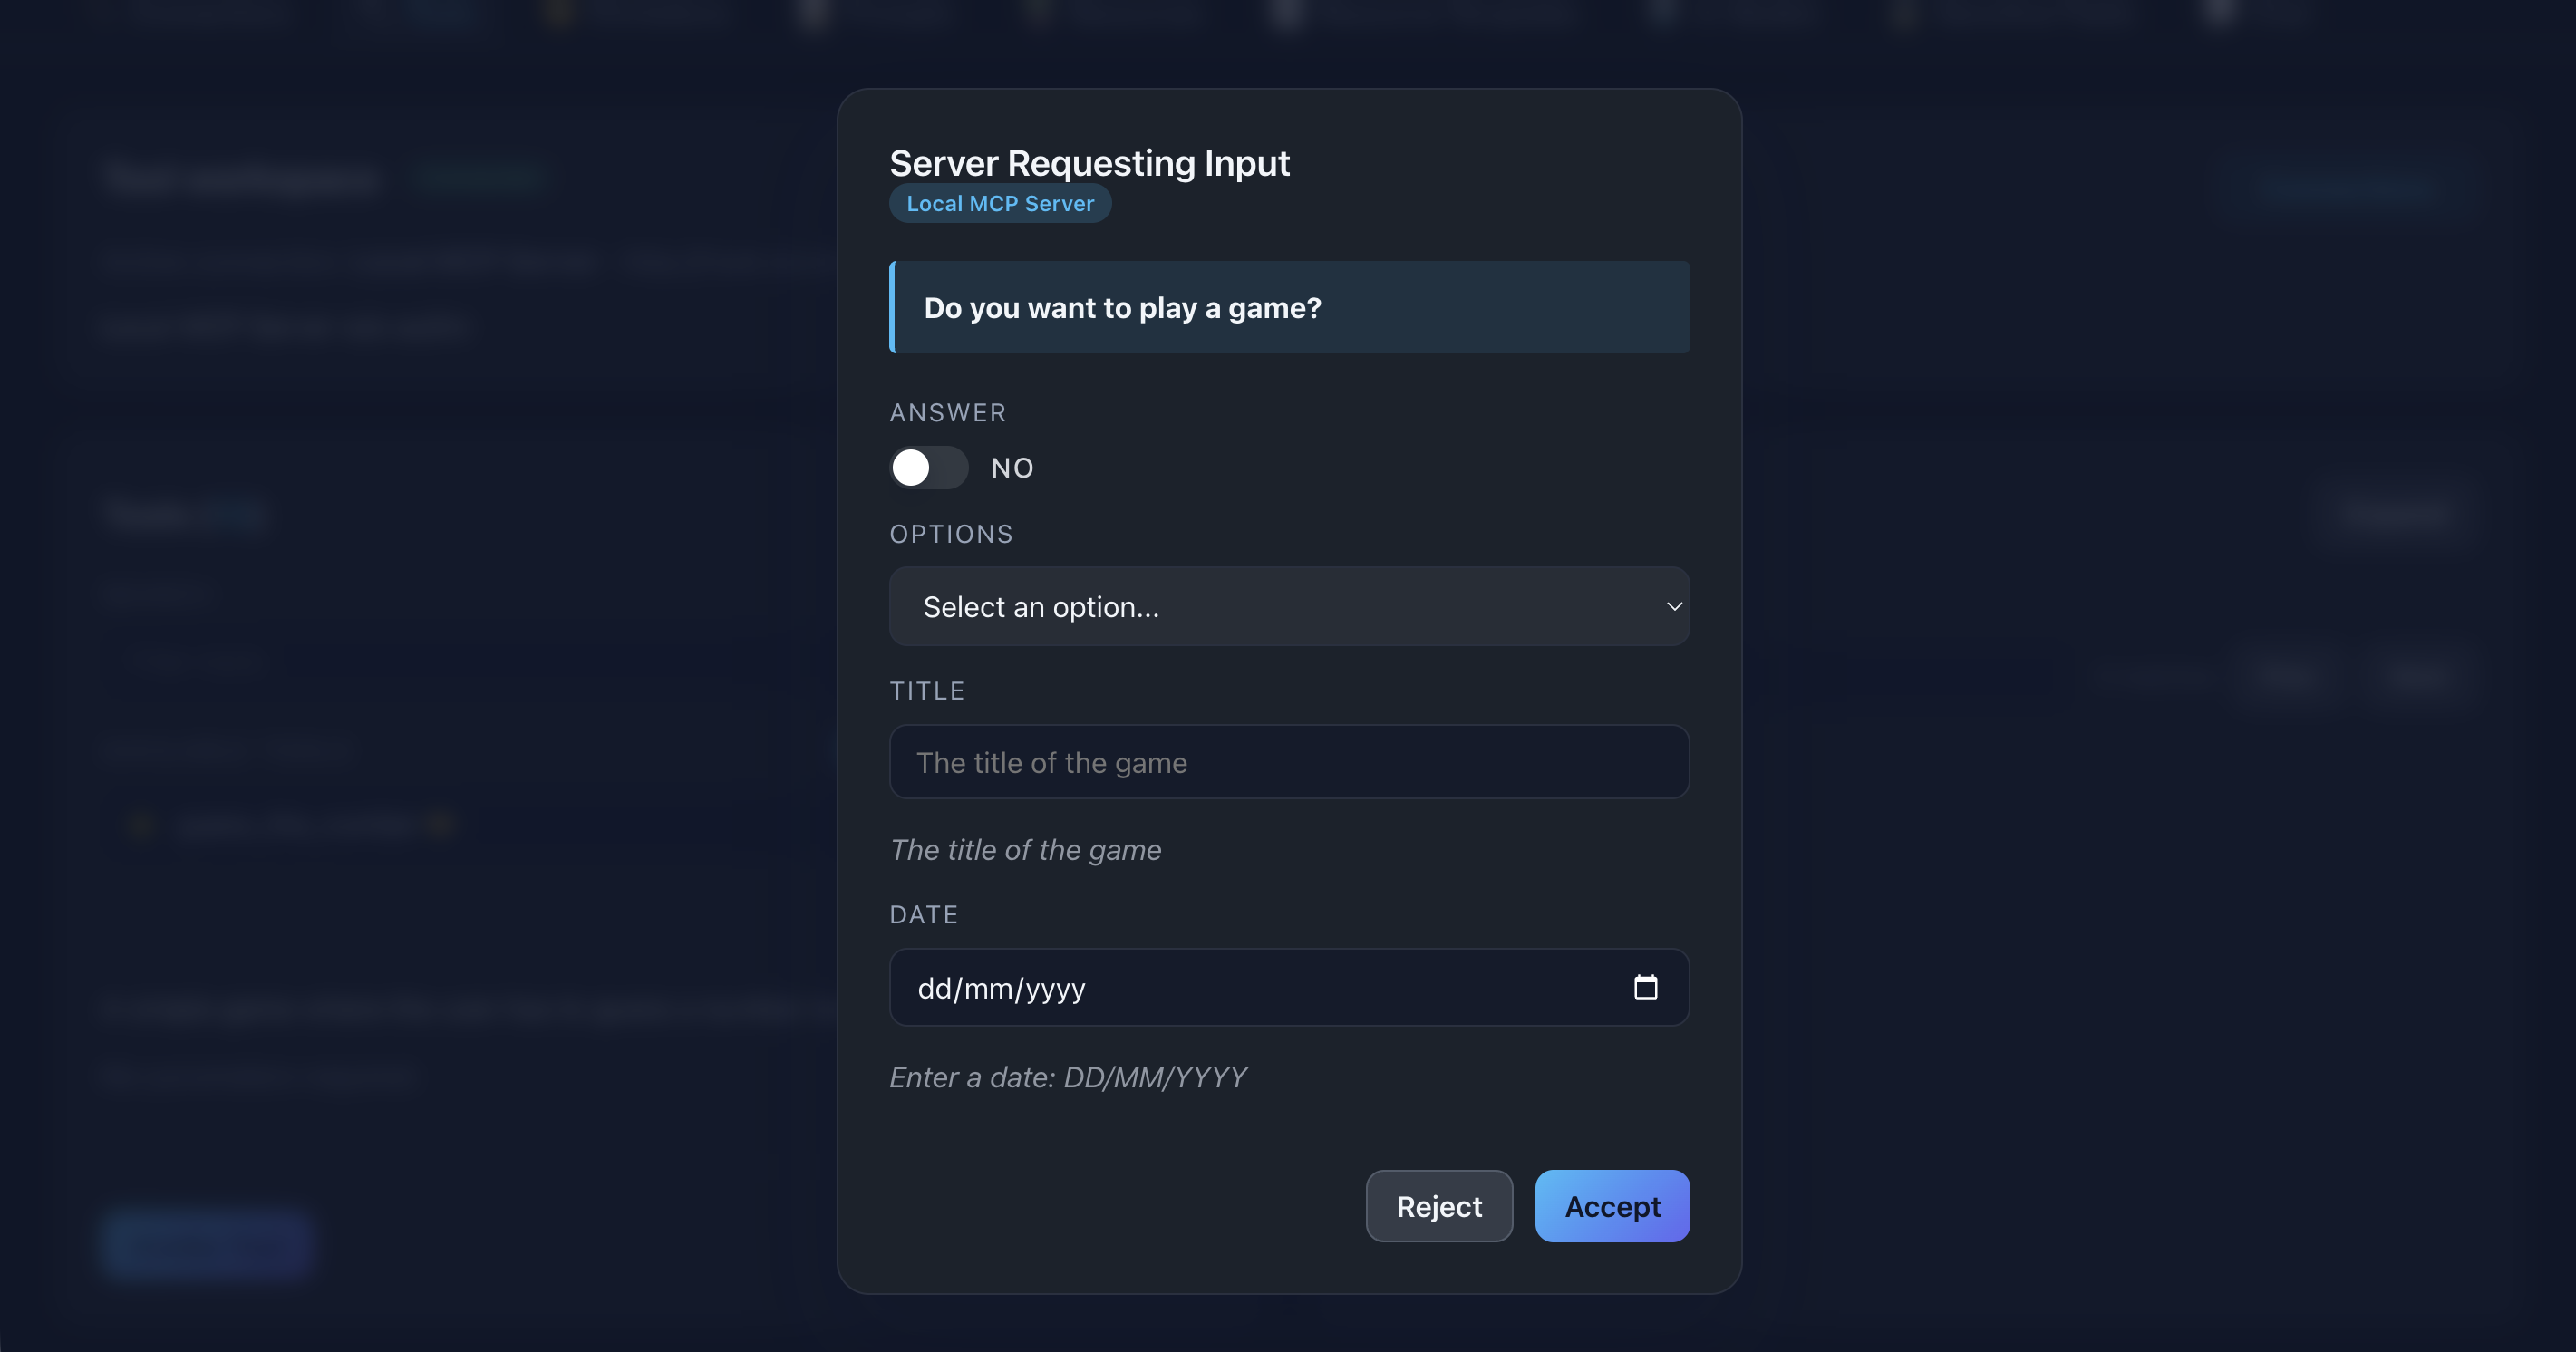Focus the 'The title of the game' input

tap(1288, 762)
